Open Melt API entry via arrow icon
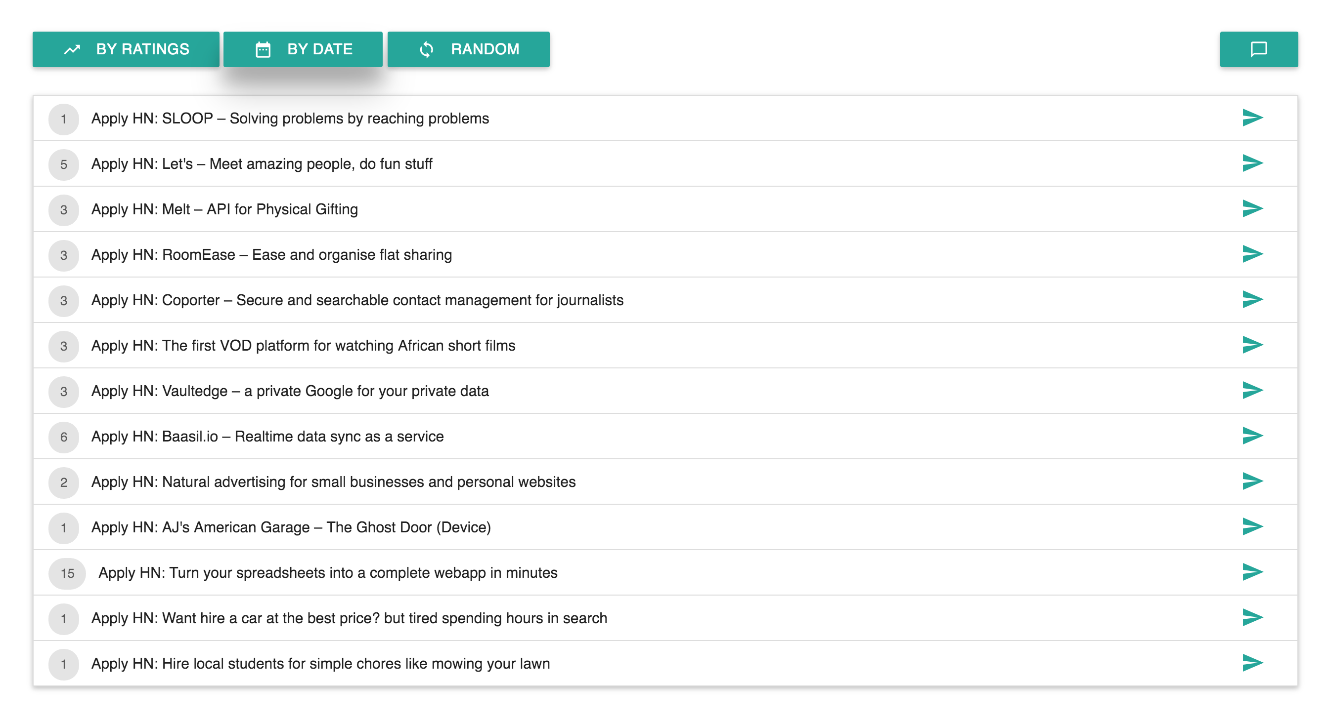1329x721 pixels. [x=1251, y=209]
